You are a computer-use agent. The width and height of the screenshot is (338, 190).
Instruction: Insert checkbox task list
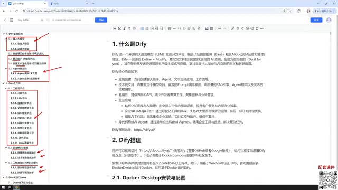point(152,28)
